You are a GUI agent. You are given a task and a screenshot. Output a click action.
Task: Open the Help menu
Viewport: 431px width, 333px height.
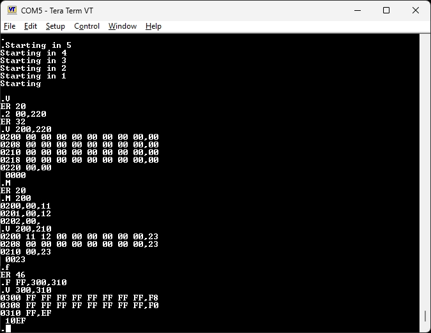pos(153,26)
